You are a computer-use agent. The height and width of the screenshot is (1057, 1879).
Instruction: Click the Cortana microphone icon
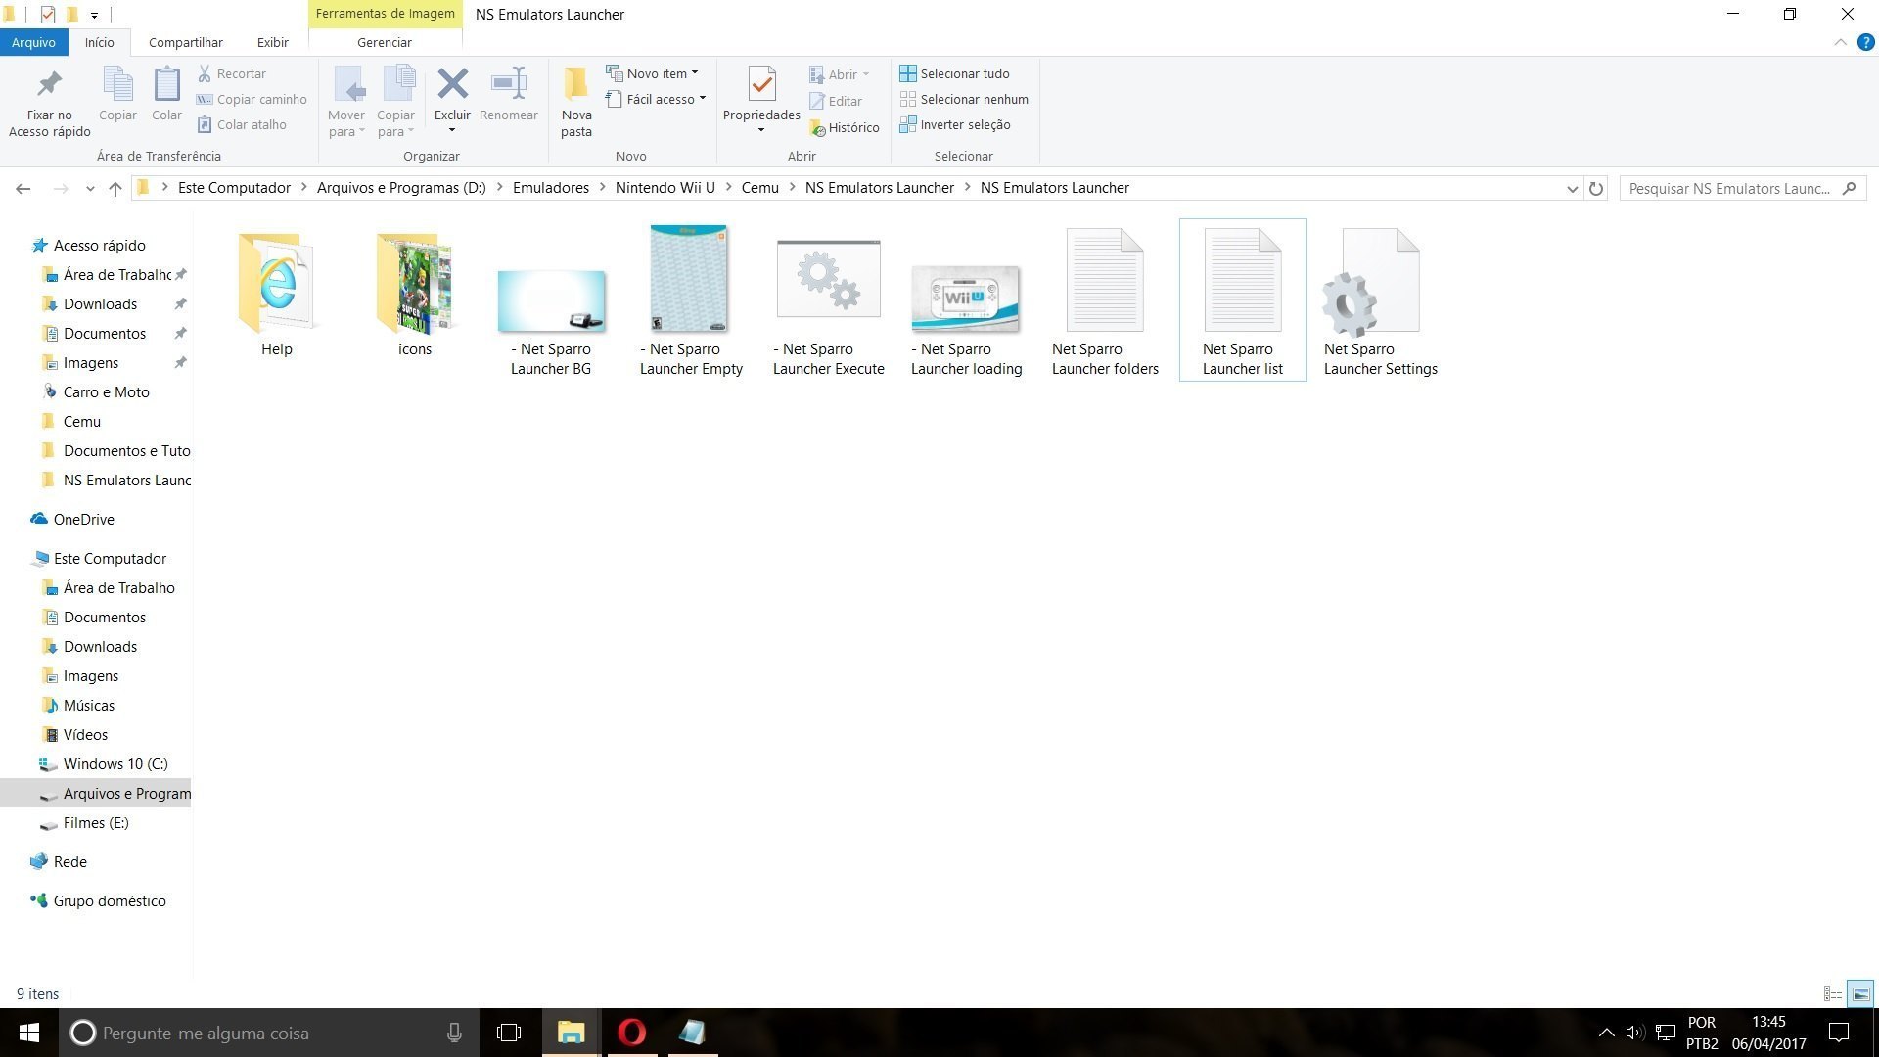click(x=454, y=1033)
